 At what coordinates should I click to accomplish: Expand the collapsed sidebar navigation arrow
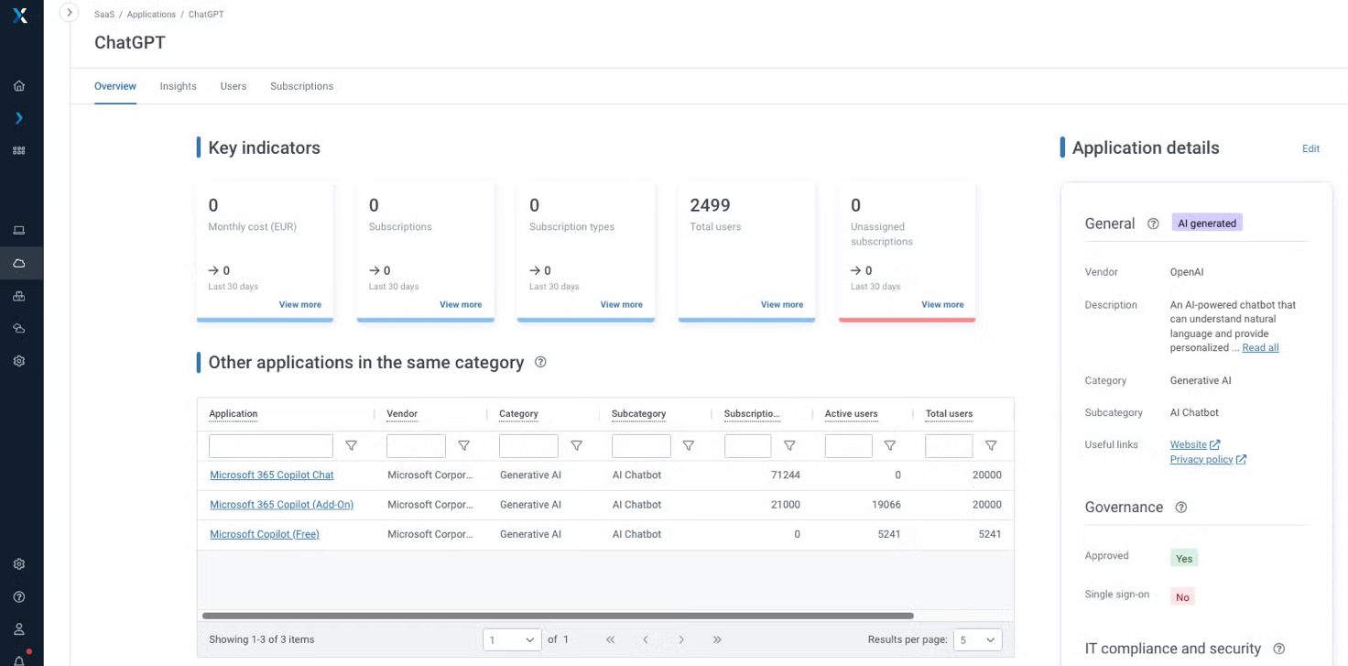[69, 13]
